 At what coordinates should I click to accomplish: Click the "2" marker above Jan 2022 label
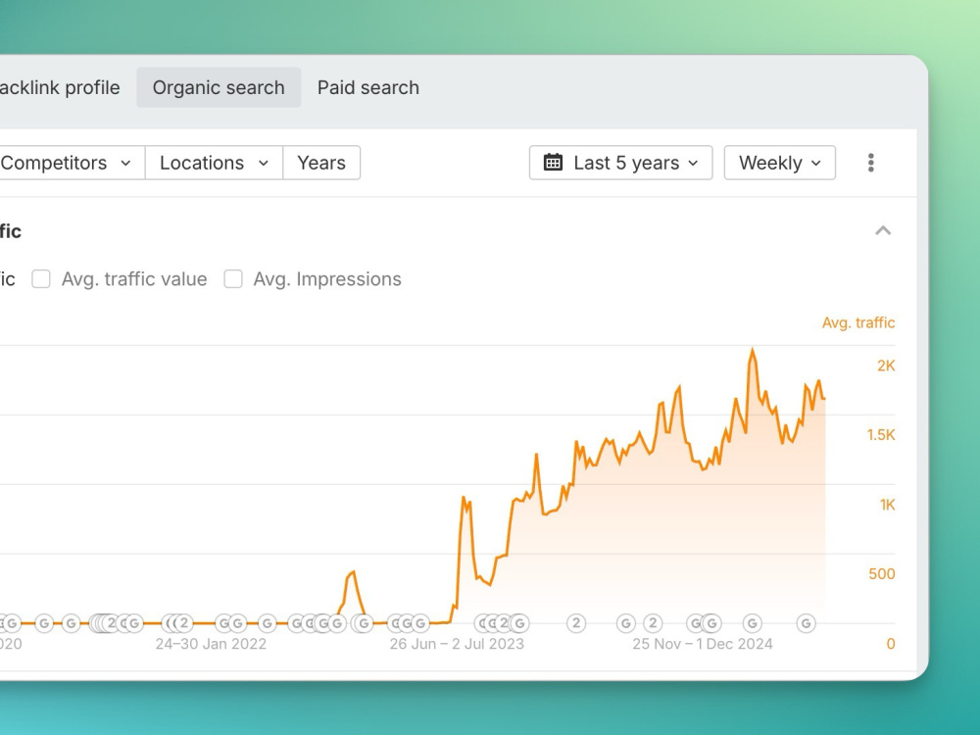pyautogui.click(x=183, y=623)
